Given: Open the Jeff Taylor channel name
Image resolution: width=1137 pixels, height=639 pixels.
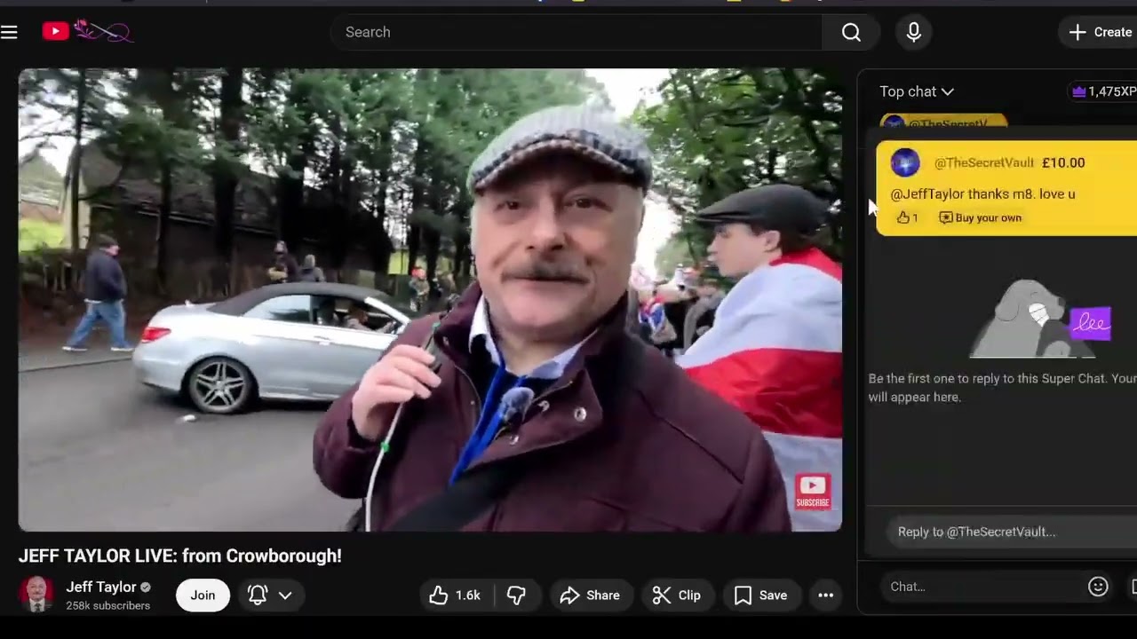Looking at the screenshot, I should [101, 587].
